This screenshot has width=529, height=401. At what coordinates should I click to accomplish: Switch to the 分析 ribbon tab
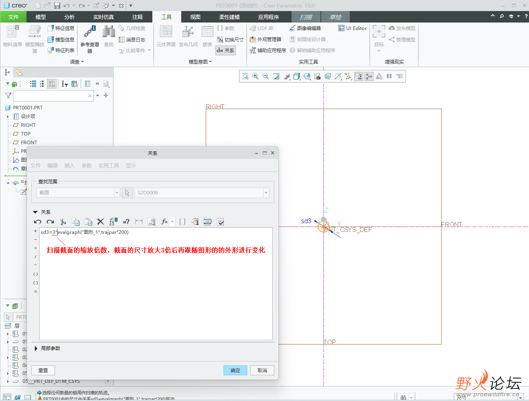(x=70, y=17)
